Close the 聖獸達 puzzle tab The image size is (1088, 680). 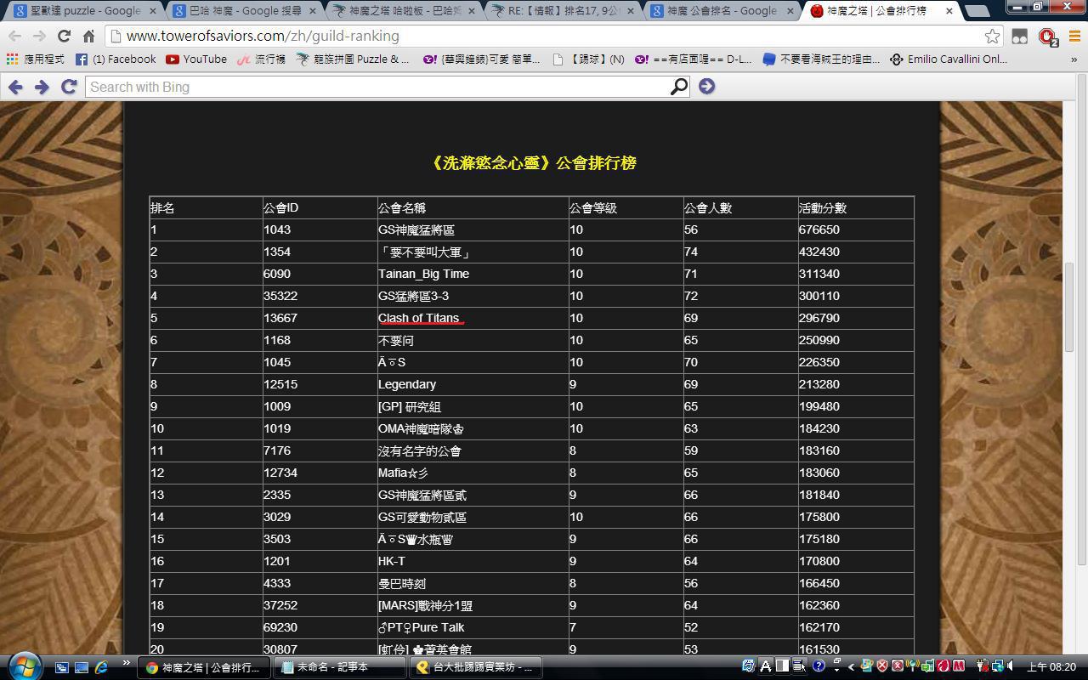tap(153, 11)
